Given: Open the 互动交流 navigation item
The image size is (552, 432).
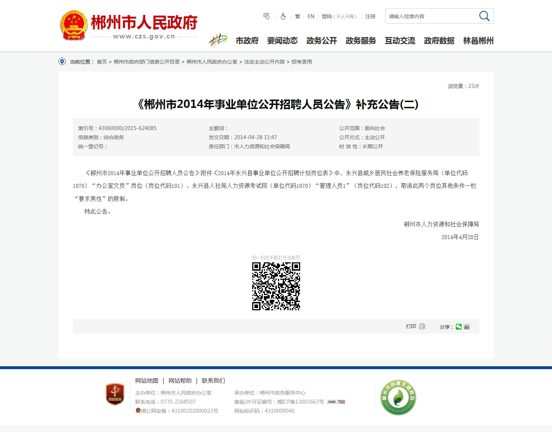Looking at the screenshot, I should [x=400, y=41].
